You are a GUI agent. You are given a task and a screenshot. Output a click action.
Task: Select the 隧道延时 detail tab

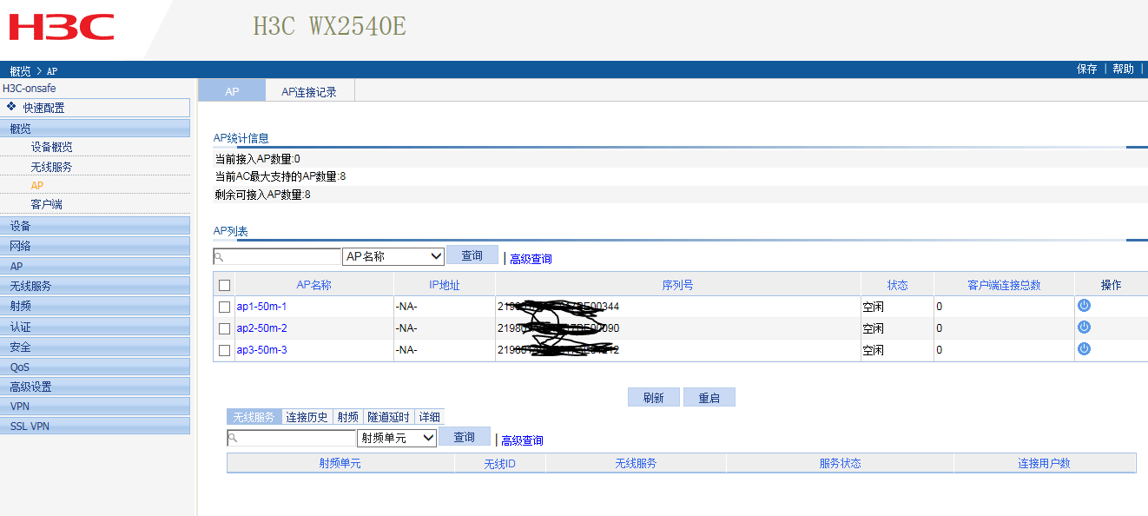(389, 417)
